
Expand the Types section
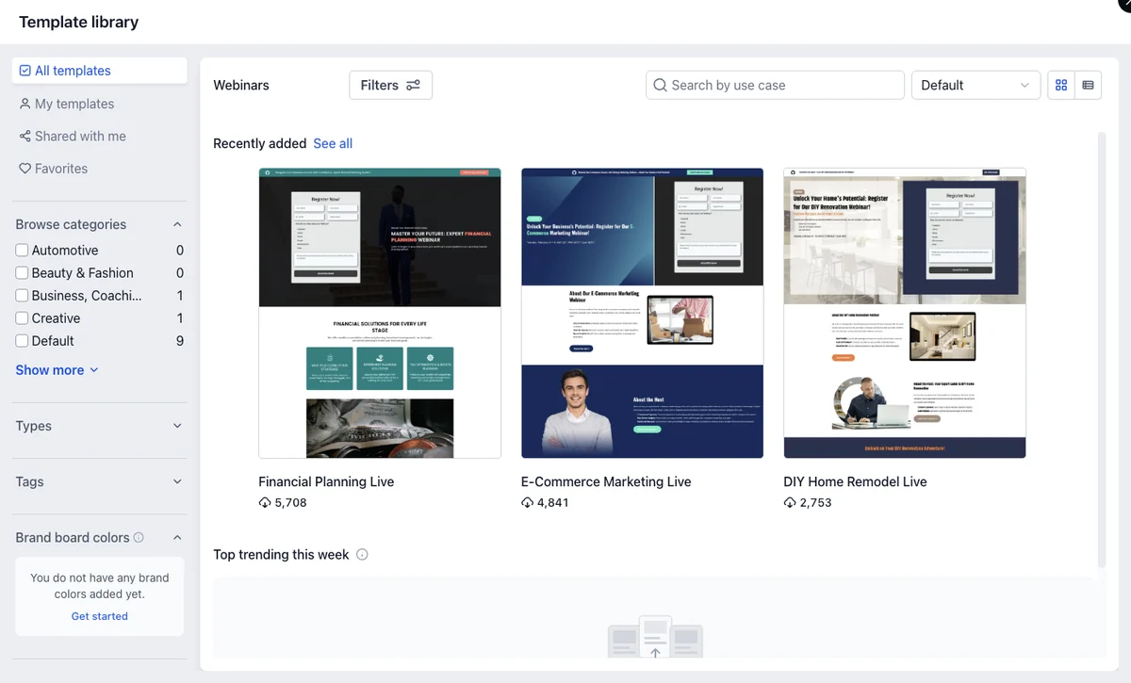pyautogui.click(x=177, y=426)
